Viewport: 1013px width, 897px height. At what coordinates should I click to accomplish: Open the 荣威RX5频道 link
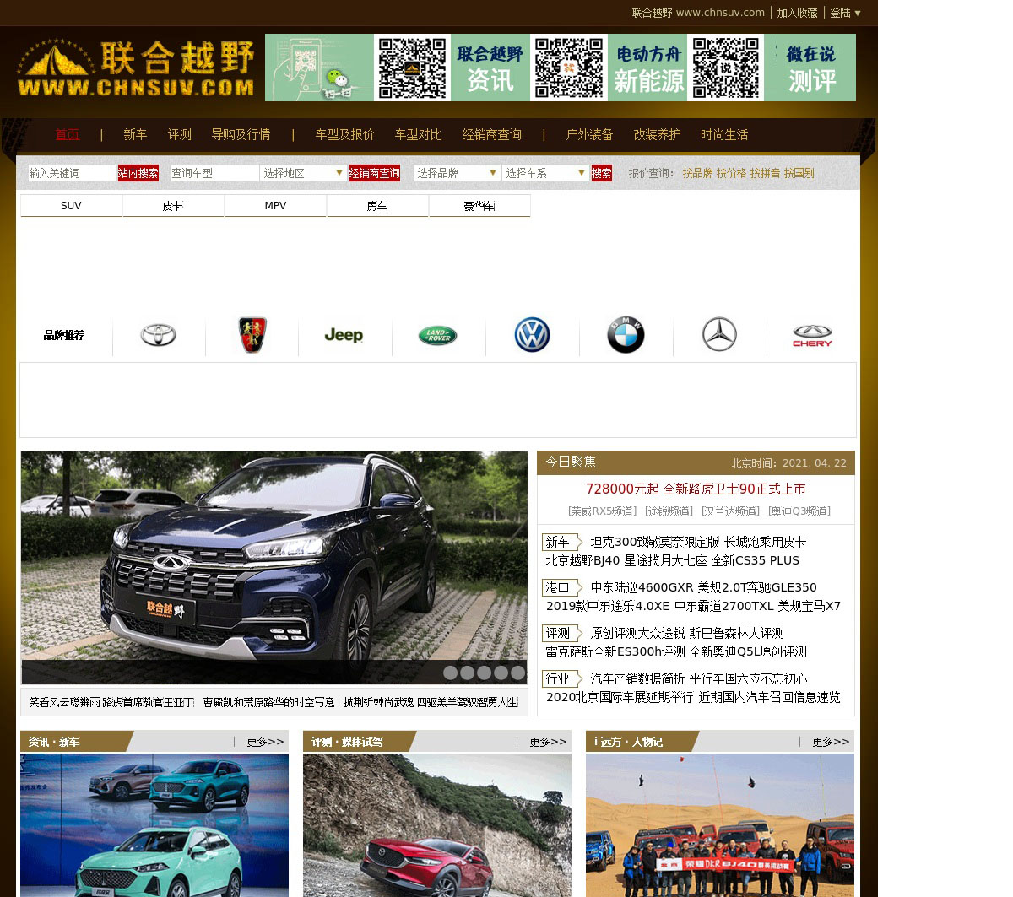(x=602, y=511)
